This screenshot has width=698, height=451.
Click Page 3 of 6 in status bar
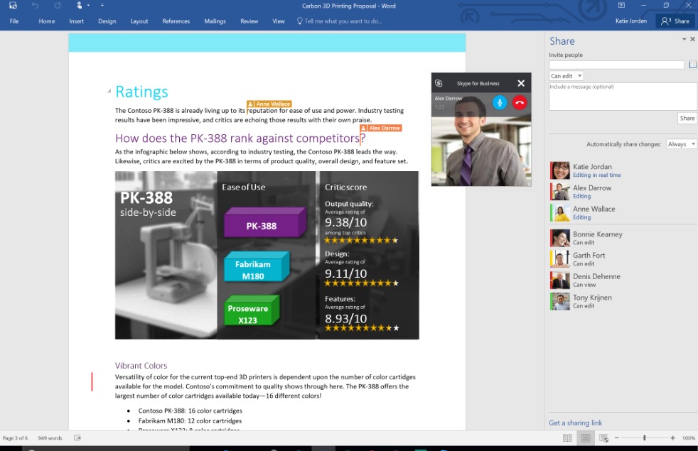pyautogui.click(x=15, y=438)
